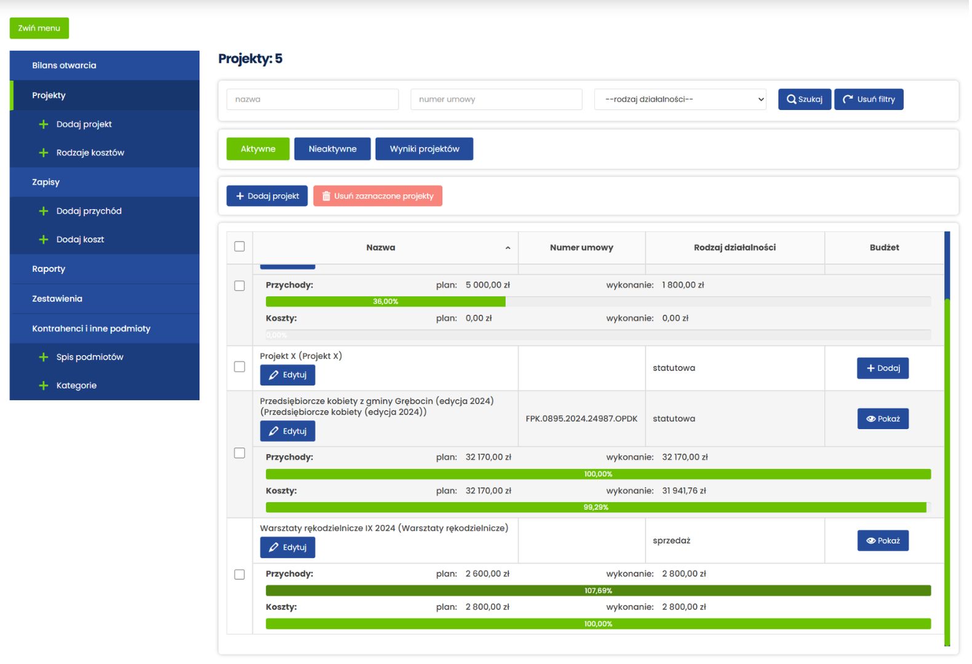
Task: Collapse the sidebar with Zwiń menu
Action: point(39,28)
